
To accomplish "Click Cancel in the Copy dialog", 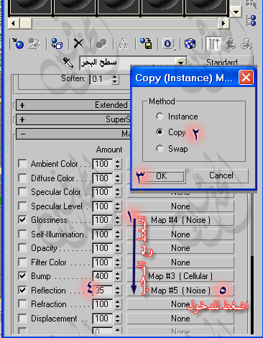I will [221, 175].
